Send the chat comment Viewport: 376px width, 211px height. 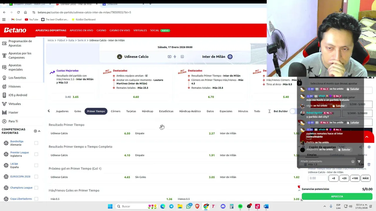tap(359, 161)
